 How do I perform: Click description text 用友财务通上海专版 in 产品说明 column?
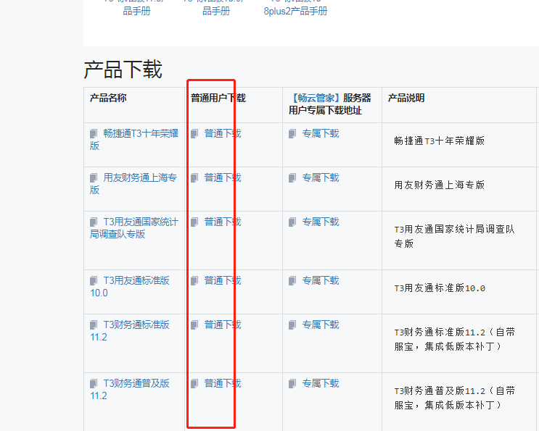440,185
